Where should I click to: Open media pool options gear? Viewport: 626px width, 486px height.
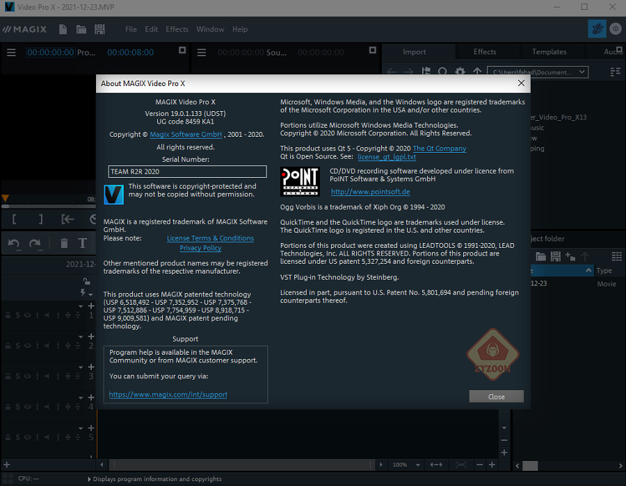(460, 72)
